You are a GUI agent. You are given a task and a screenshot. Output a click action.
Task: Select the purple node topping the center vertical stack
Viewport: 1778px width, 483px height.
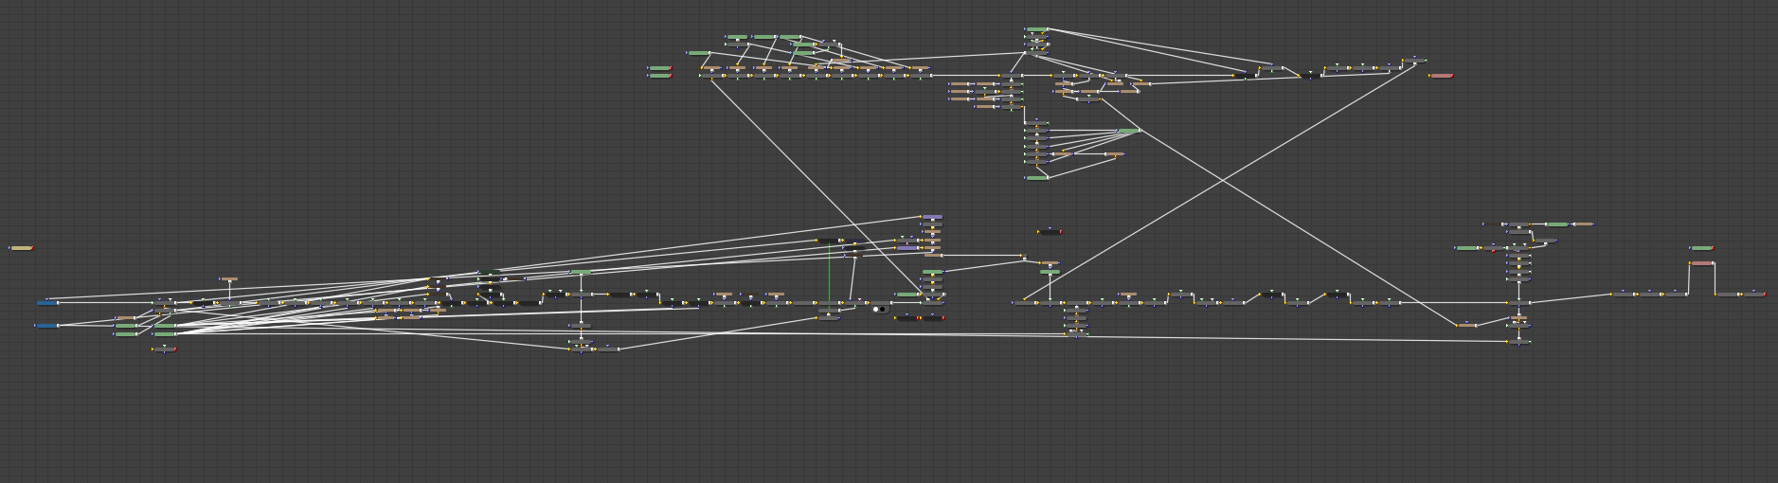[932, 217]
